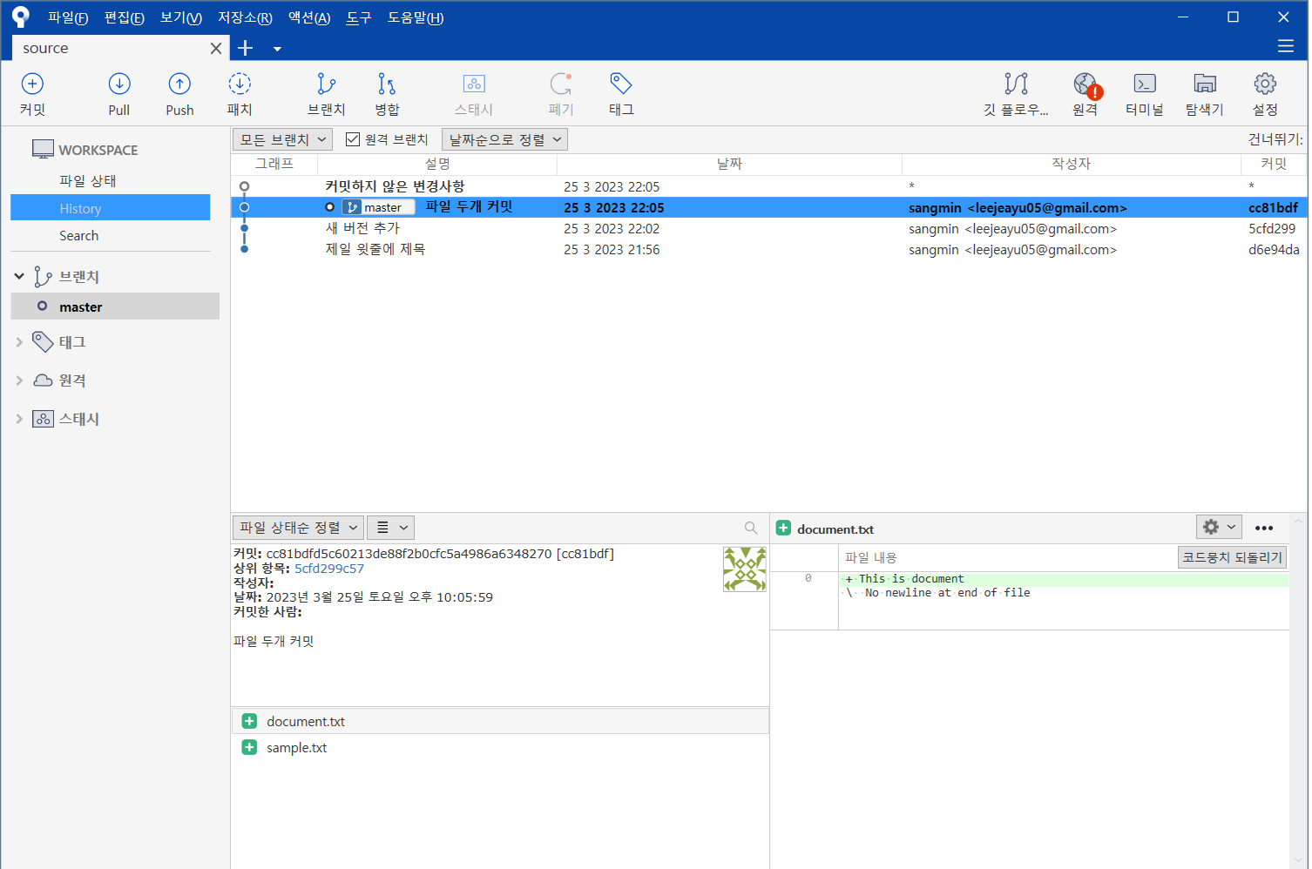Click the master branch label on commit
This screenshot has width=1312, height=869.
(x=378, y=207)
